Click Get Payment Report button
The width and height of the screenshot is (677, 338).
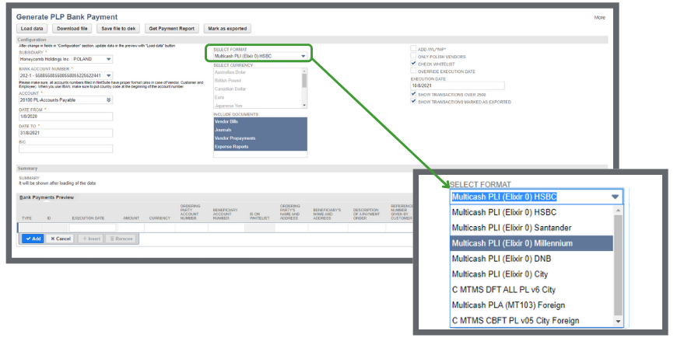click(172, 29)
